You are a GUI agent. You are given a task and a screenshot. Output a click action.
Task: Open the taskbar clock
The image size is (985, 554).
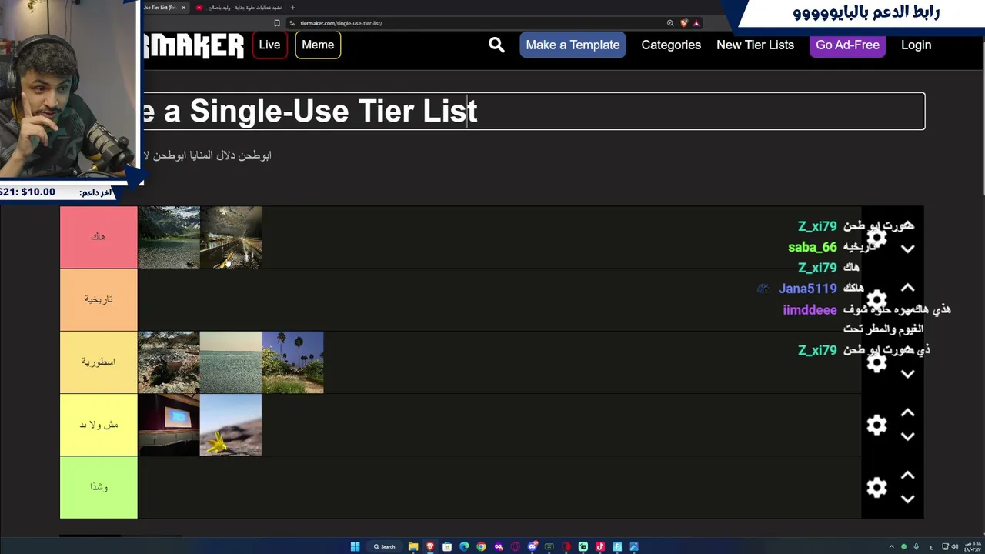click(x=972, y=546)
